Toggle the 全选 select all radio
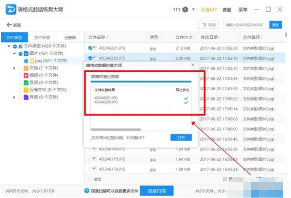 (90, 179)
